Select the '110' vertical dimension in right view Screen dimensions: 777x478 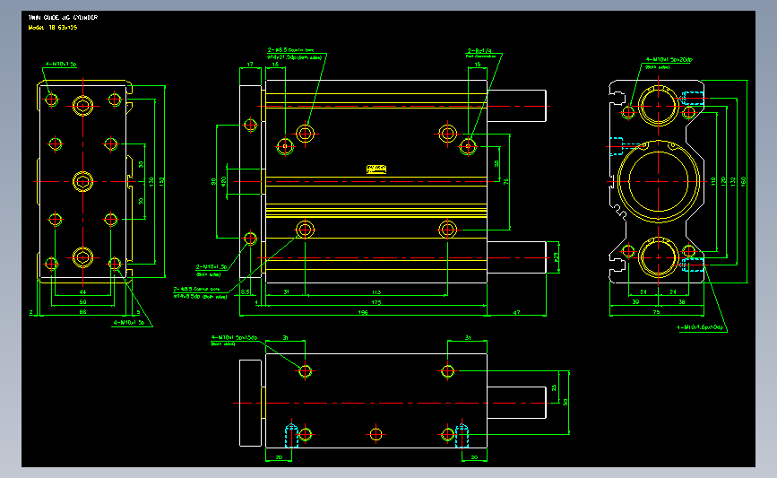713,181
